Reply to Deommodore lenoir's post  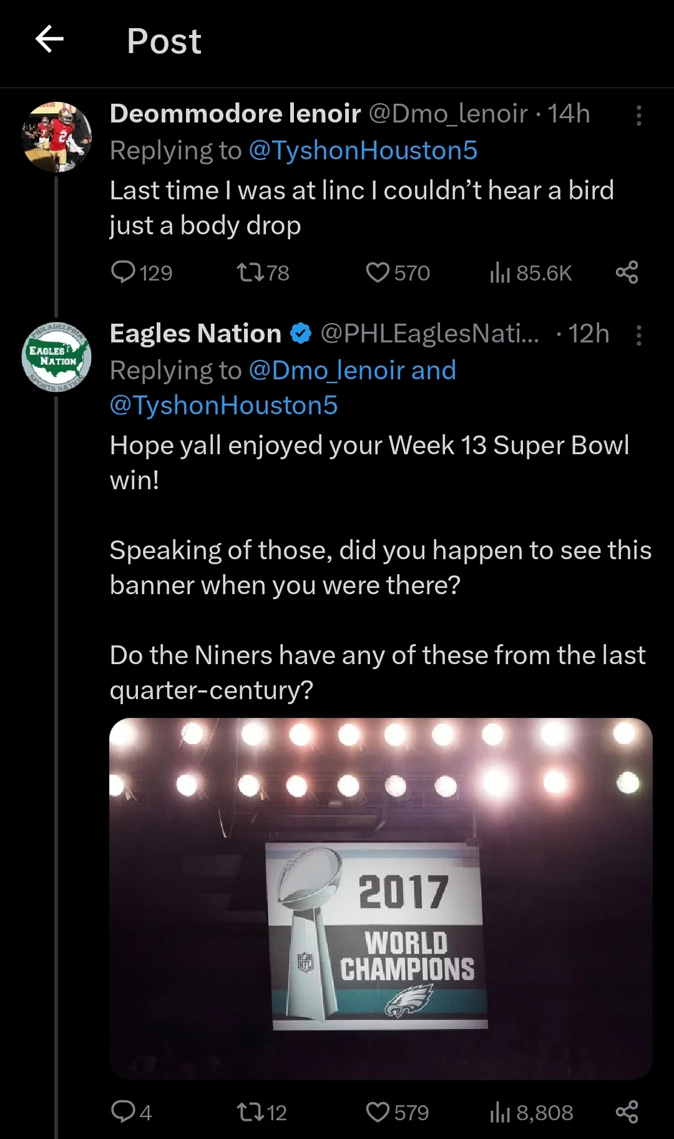click(123, 272)
